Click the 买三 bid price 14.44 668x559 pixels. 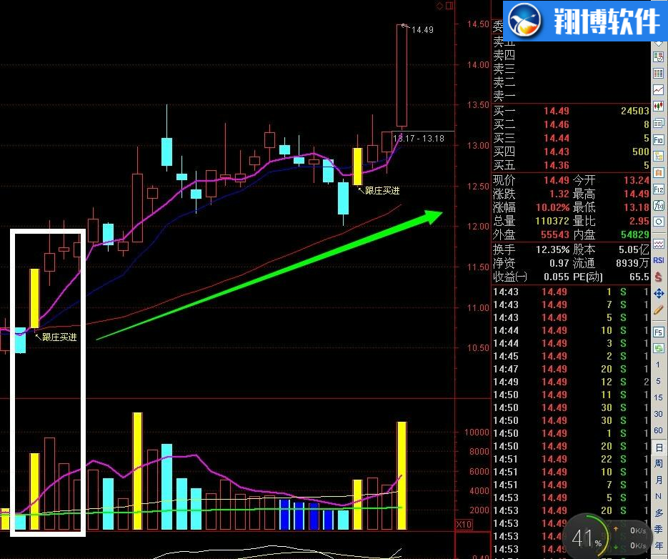coord(556,138)
